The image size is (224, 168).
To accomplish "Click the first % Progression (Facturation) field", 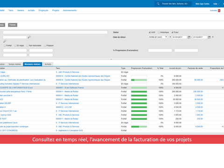I will tap(160, 50).
